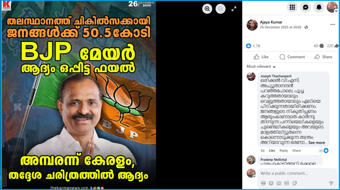Expand Joseph Thachanperil's comment with See more
The image size is (340, 190).
(316, 143)
